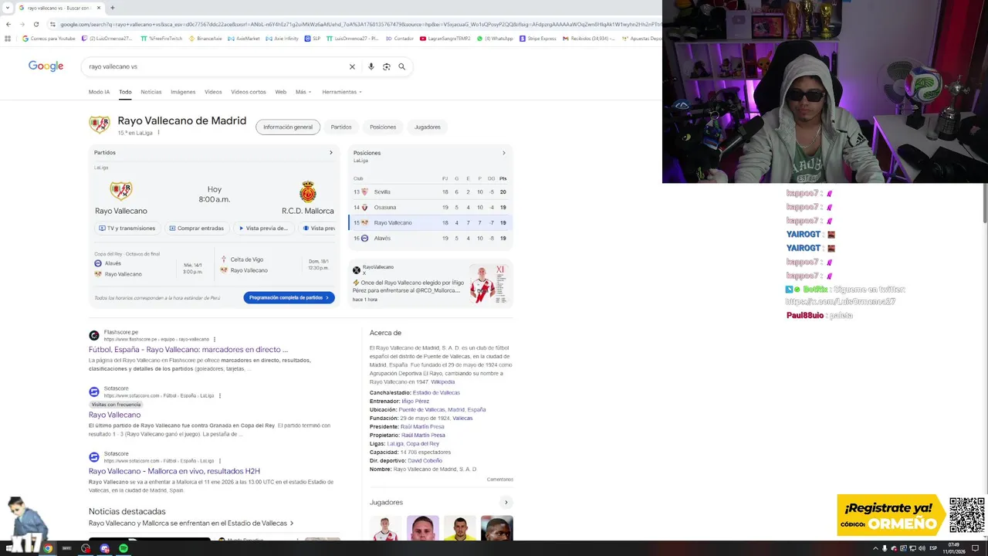Open Google Lens image search icon
This screenshot has width=988, height=556.
point(387,66)
